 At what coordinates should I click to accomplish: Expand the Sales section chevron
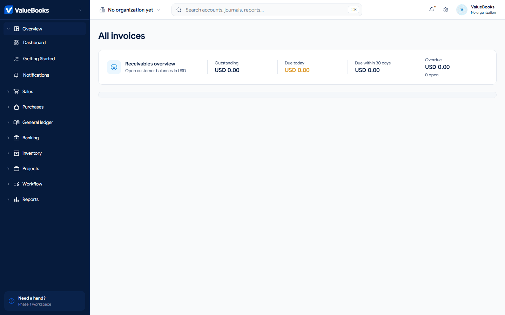8,92
